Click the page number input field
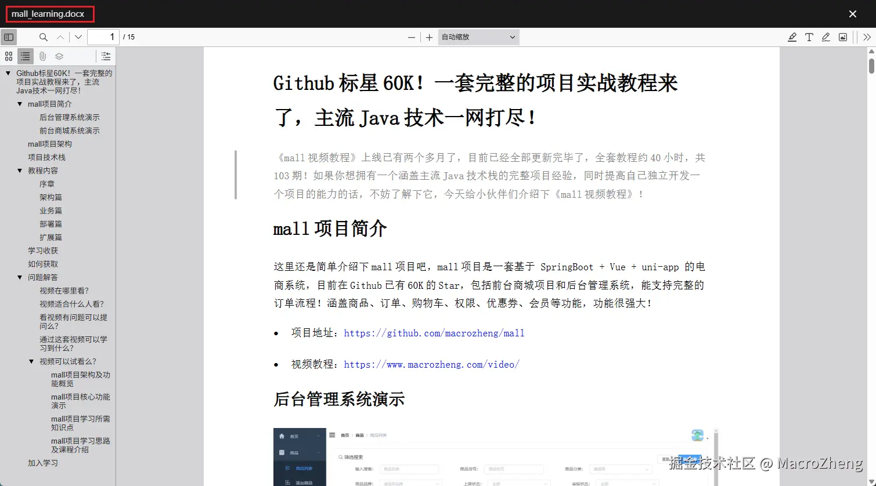The width and height of the screenshot is (876, 486). click(x=103, y=37)
